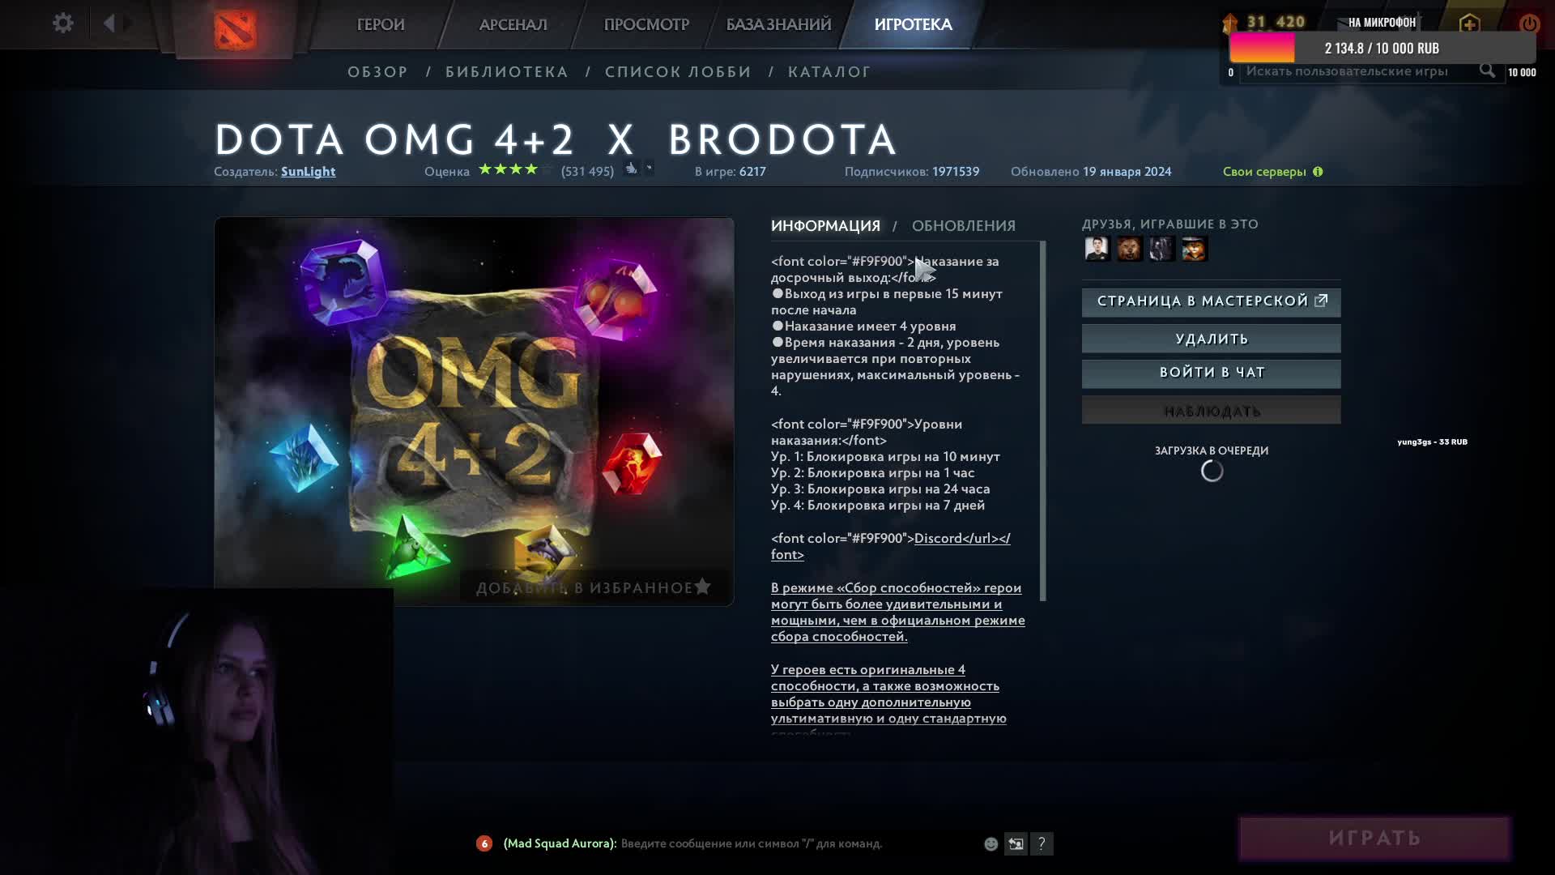1555x875 pixels.
Task: Click the search magnifier icon
Action: tap(1487, 70)
